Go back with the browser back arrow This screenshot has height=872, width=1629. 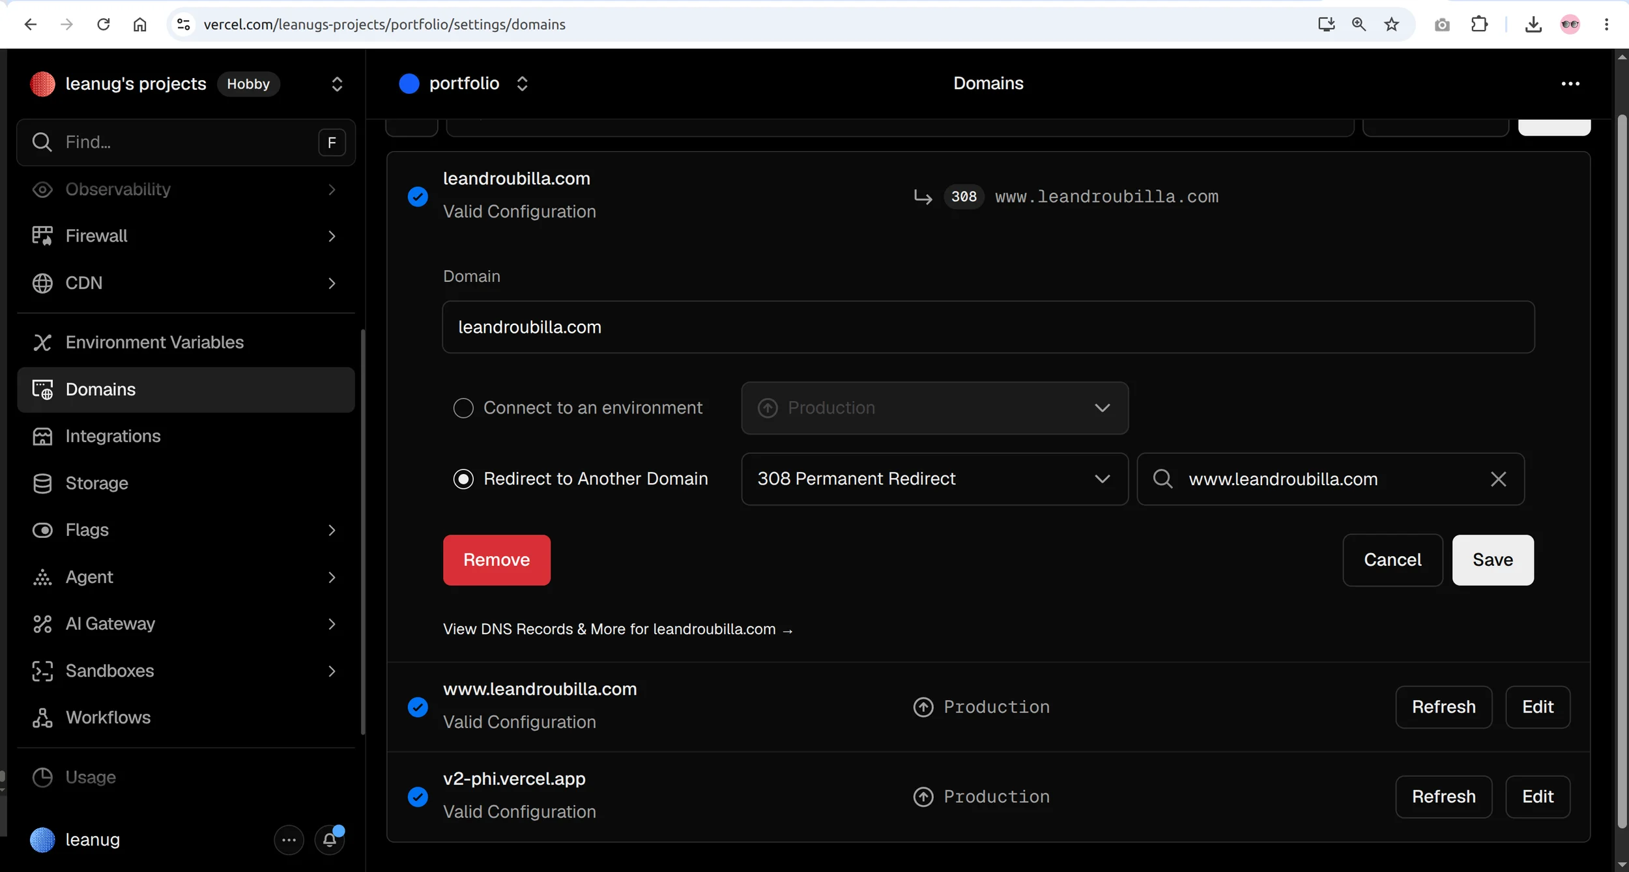pyautogui.click(x=30, y=25)
